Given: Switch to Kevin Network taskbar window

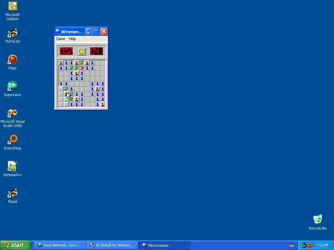Looking at the screenshot, I should (x=60, y=245).
